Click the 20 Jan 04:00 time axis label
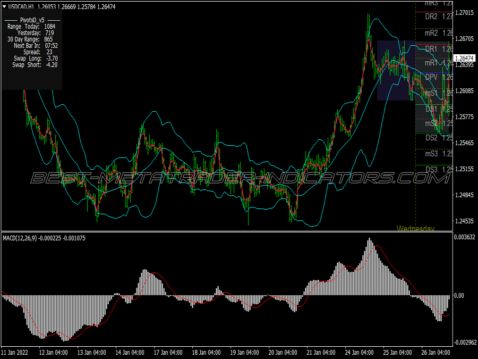The image size is (478, 359). tap(283, 353)
